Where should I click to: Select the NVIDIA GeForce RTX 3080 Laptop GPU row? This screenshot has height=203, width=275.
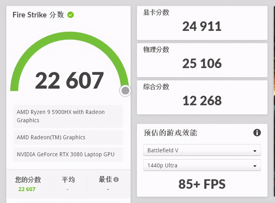(x=68, y=154)
